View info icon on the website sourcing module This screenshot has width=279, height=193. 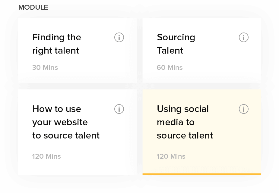pos(119,109)
